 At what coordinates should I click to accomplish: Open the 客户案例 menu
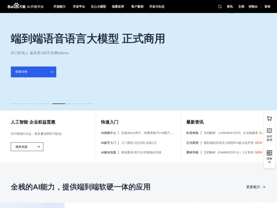tap(137, 7)
